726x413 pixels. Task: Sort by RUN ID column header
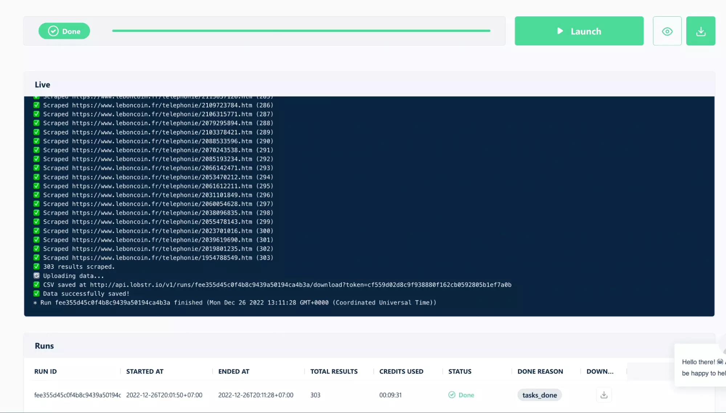(x=45, y=372)
